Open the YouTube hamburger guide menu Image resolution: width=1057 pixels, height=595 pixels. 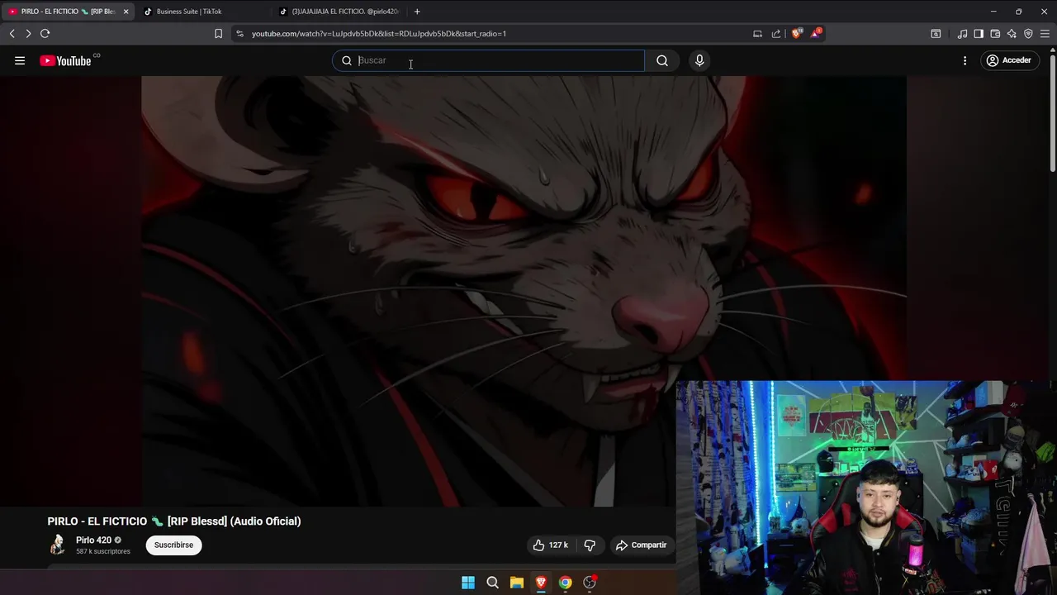point(20,60)
